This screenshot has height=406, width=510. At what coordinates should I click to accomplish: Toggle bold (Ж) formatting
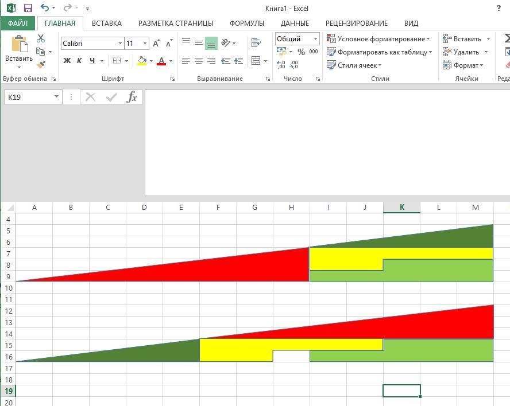click(x=67, y=61)
